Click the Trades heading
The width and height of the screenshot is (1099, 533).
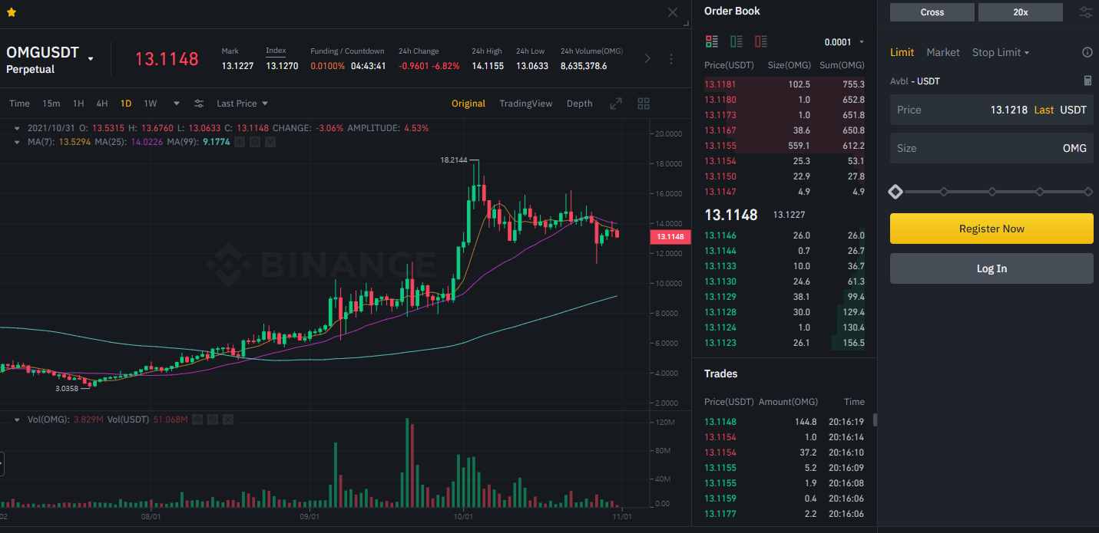click(x=720, y=373)
